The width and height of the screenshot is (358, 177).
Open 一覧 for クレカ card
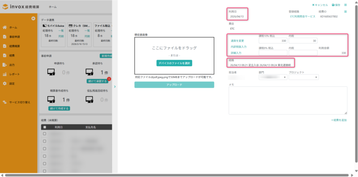87,30
